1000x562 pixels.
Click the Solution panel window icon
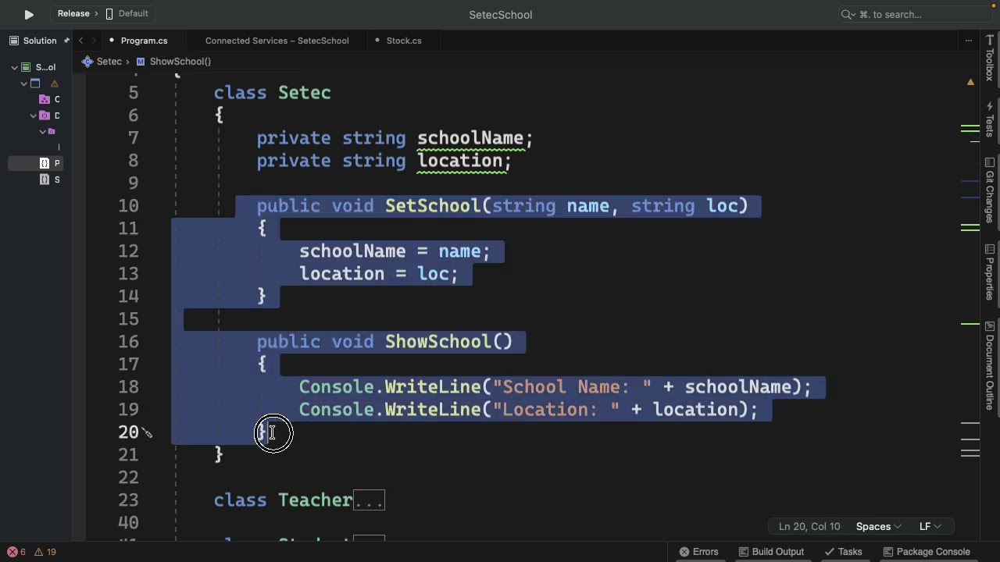click(x=14, y=41)
